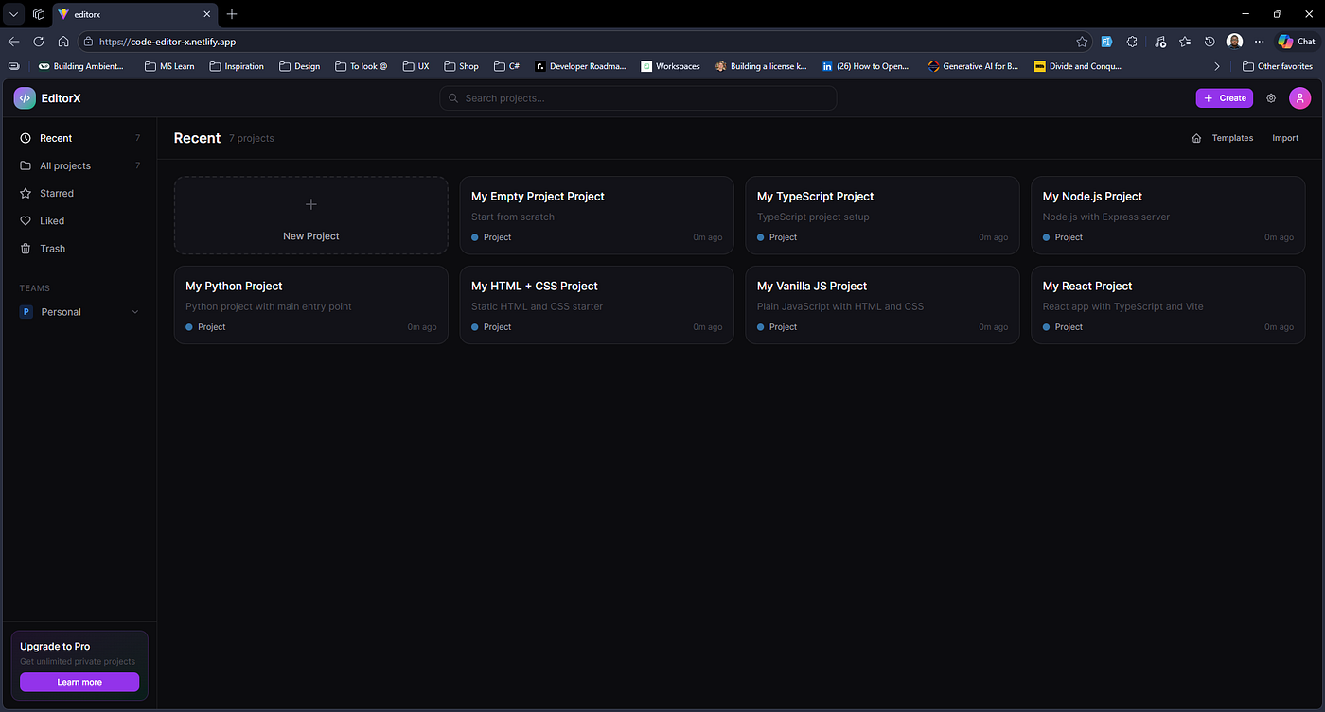Image resolution: width=1325 pixels, height=712 pixels.
Task: Open My Node.js Project card
Action: (1168, 215)
